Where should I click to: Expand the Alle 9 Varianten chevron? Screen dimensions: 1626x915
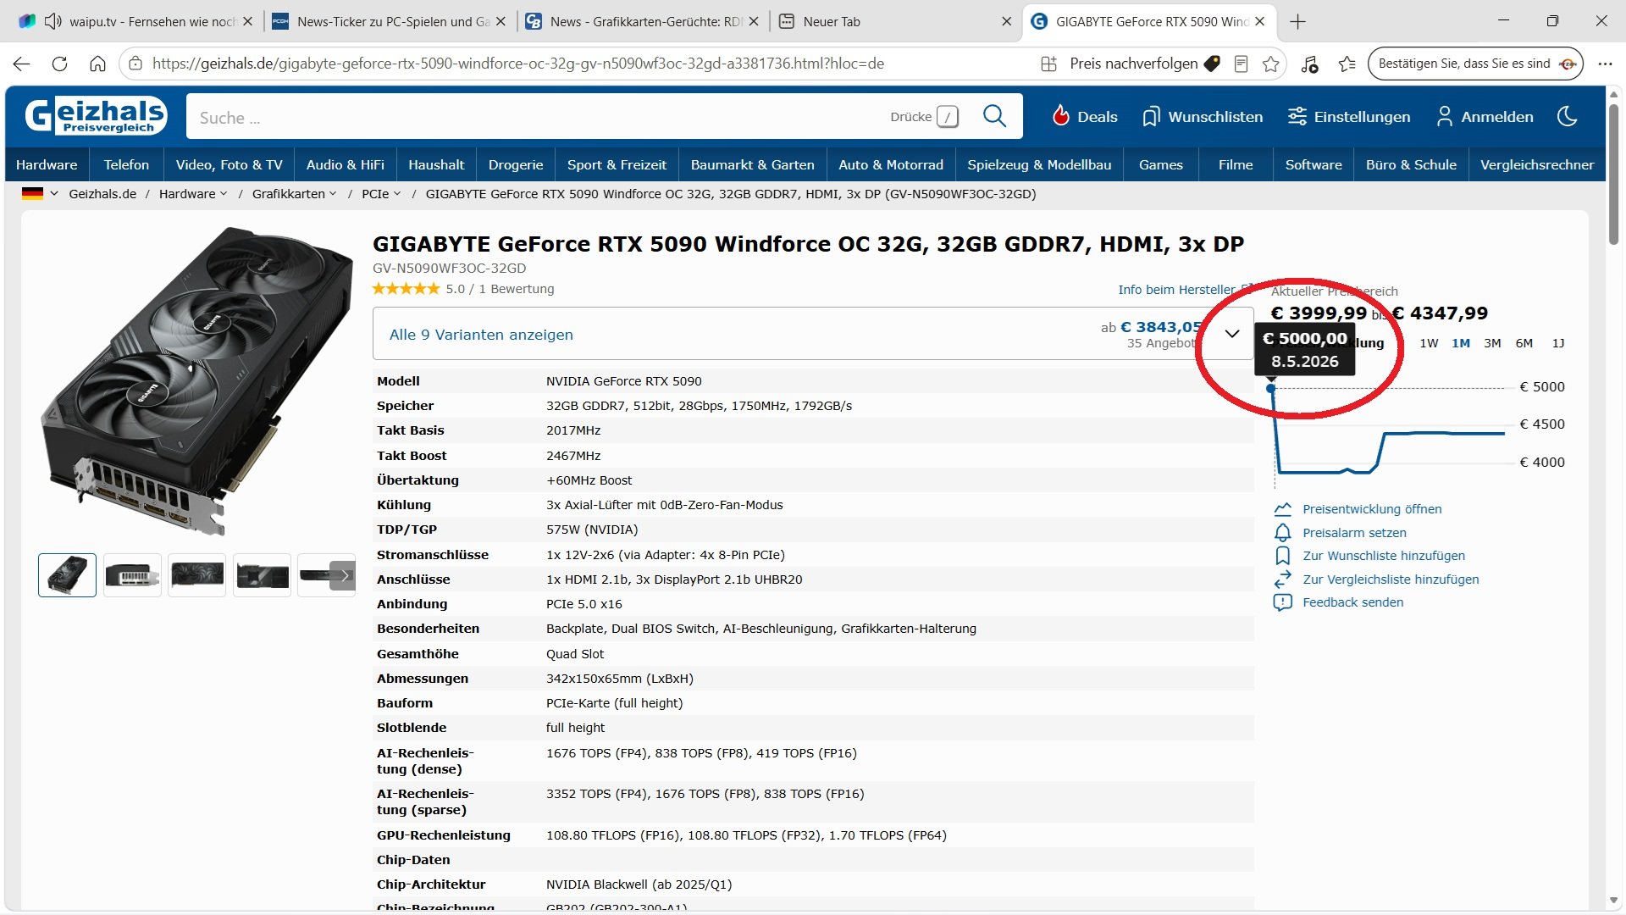point(1232,334)
